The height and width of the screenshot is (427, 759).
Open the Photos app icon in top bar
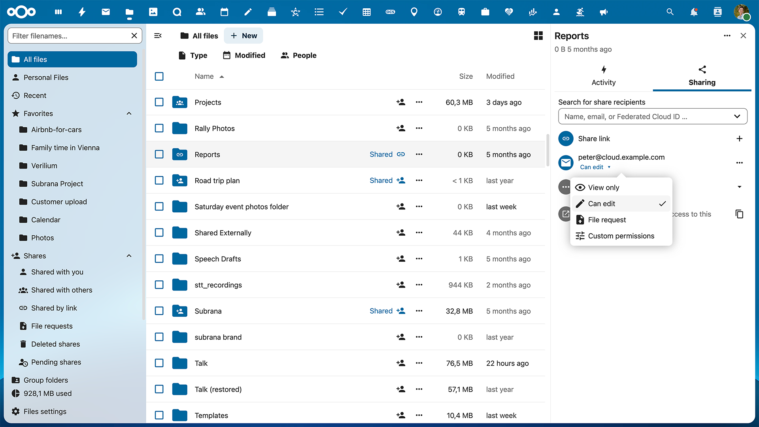(153, 12)
